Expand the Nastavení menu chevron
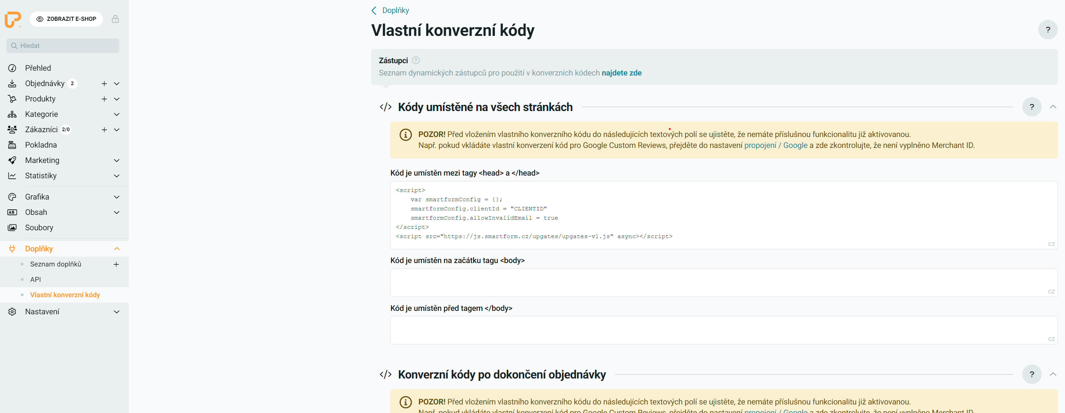 pyautogui.click(x=117, y=312)
